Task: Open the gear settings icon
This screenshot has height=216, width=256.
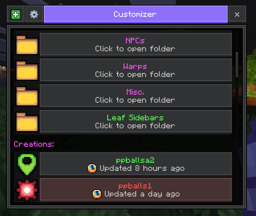Action: [x=34, y=14]
